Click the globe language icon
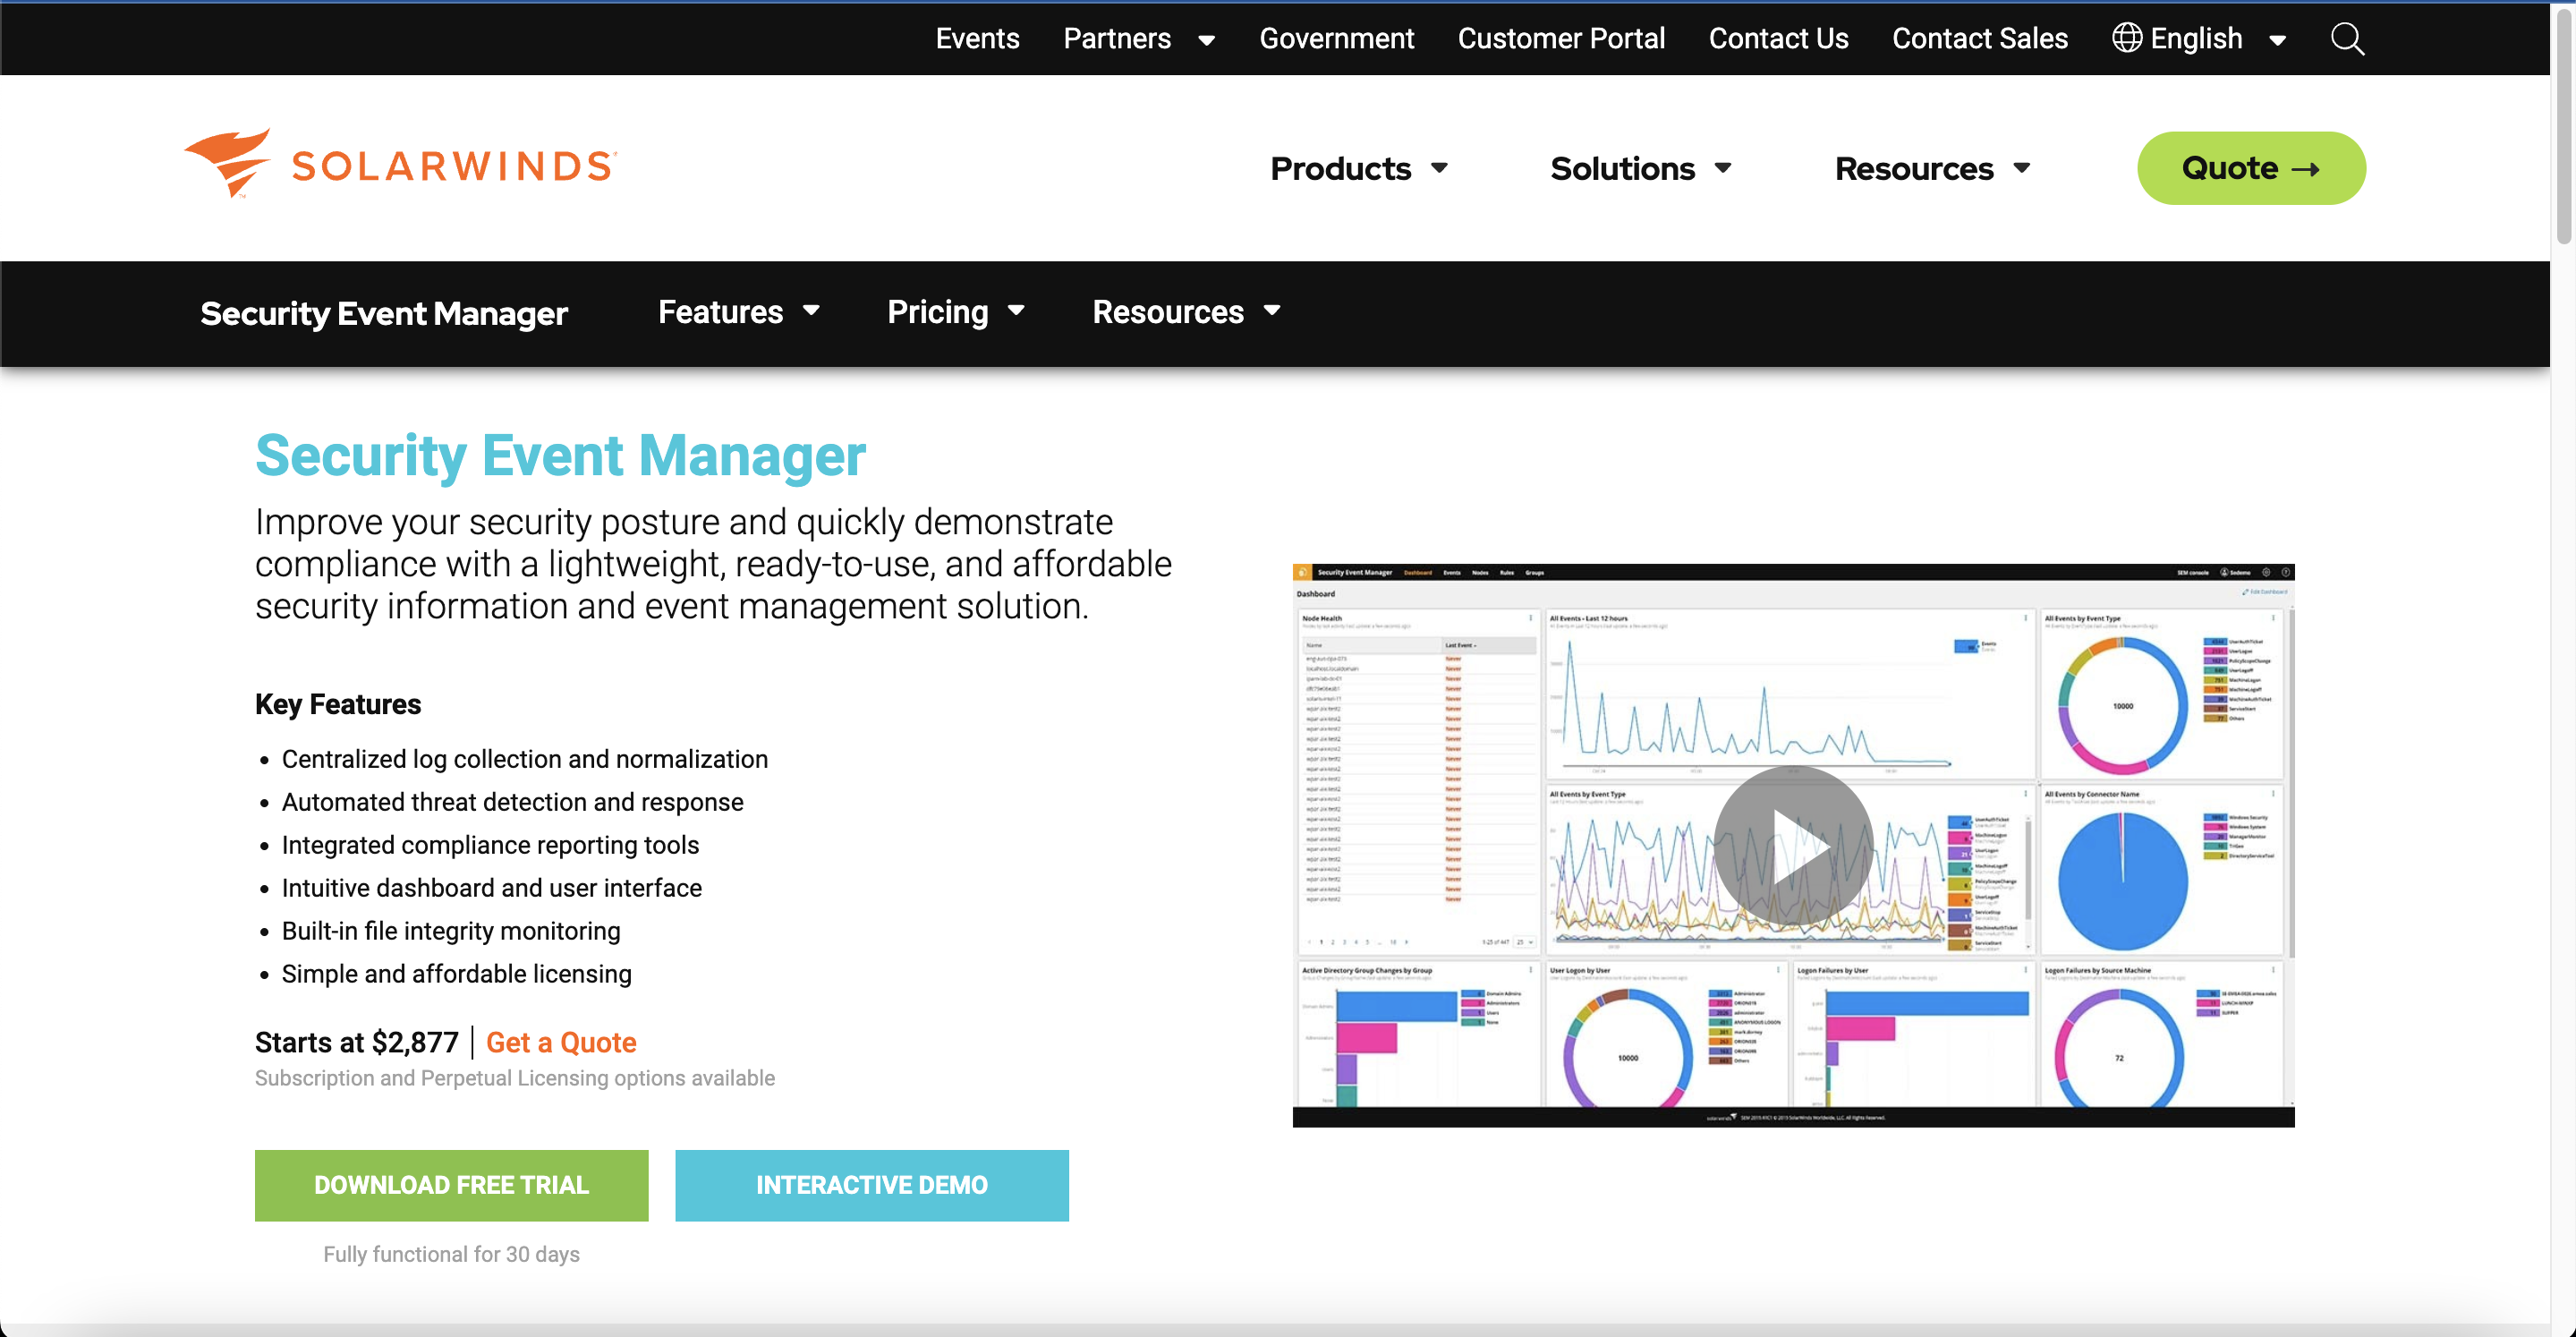Image resolution: width=2576 pixels, height=1337 pixels. (2126, 38)
